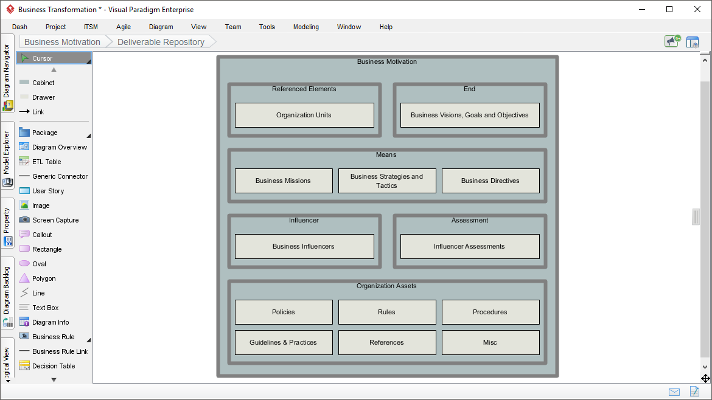712x400 pixels.
Task: Select the Diagram Overview tool
Action: [x=54, y=147]
